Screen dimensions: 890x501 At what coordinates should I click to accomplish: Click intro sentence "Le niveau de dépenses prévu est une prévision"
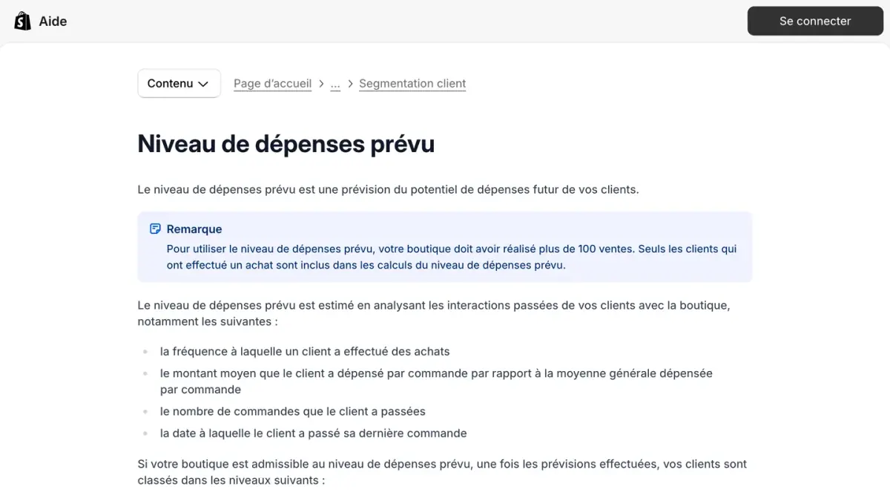[388, 189]
